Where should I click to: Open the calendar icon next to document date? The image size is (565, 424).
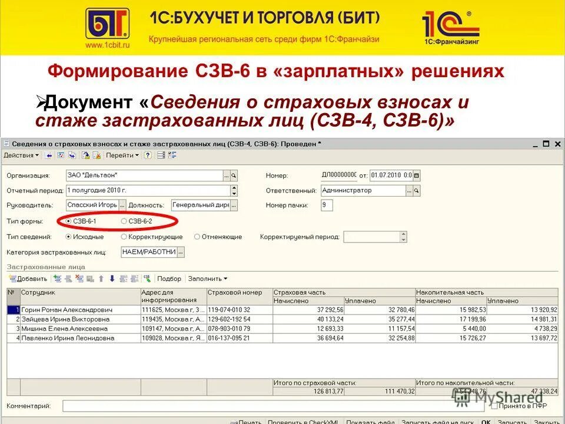point(415,175)
